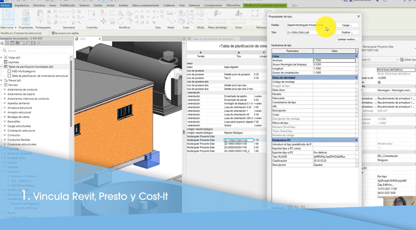Click the Longitud value 1.7000
This screenshot has width=416, height=230.
[334, 69]
